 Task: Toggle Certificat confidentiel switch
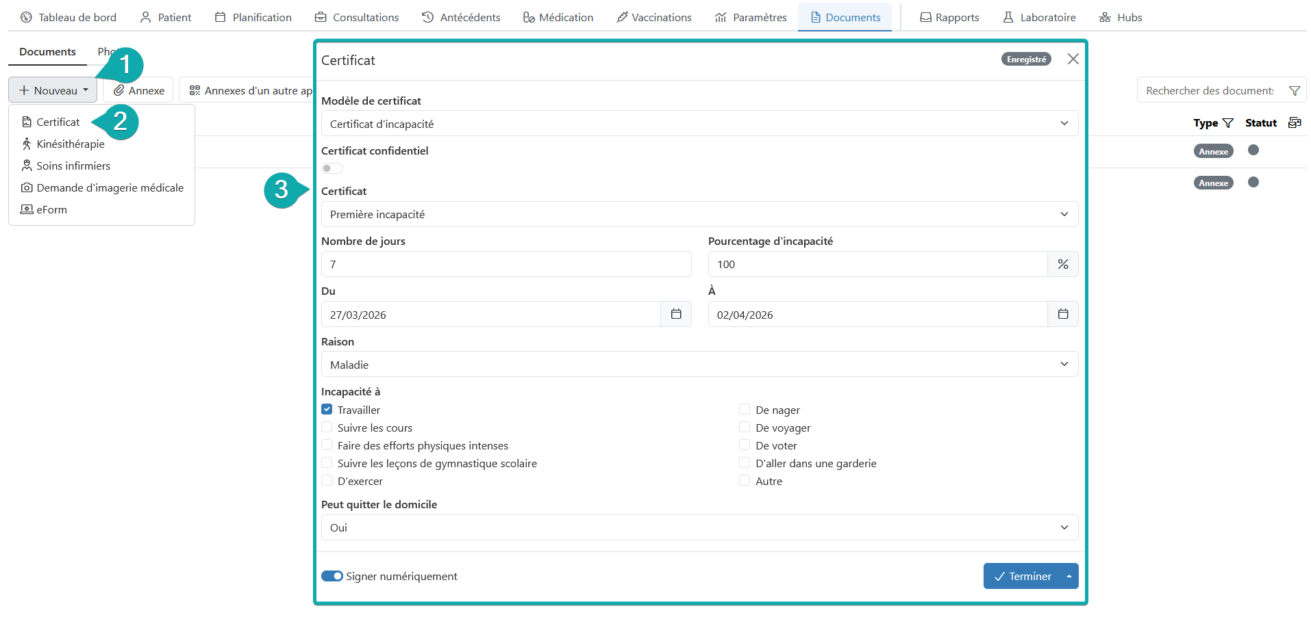332,168
